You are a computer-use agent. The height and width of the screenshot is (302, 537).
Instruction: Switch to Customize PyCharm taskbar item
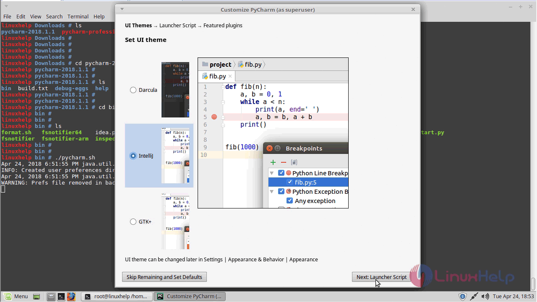190,296
